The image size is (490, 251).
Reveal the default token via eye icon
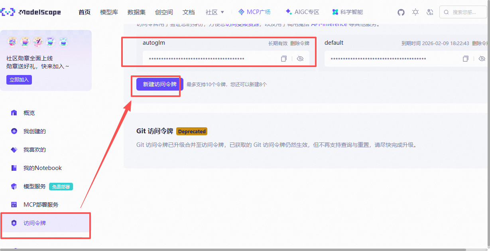[x=482, y=59]
